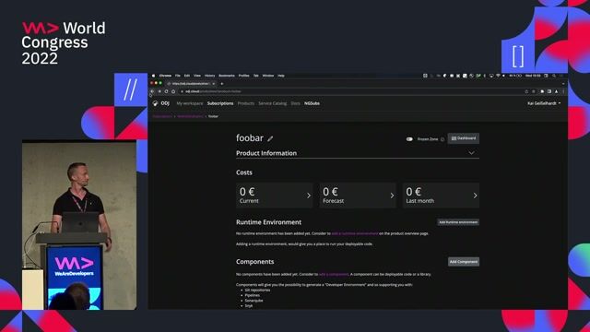Viewport: 590px width, 332px height.
Task: Open the Last month costs card arrow
Action: pos(475,196)
